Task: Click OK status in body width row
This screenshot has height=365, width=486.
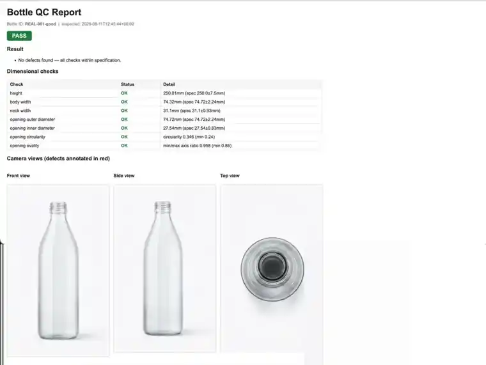Action: pos(124,102)
